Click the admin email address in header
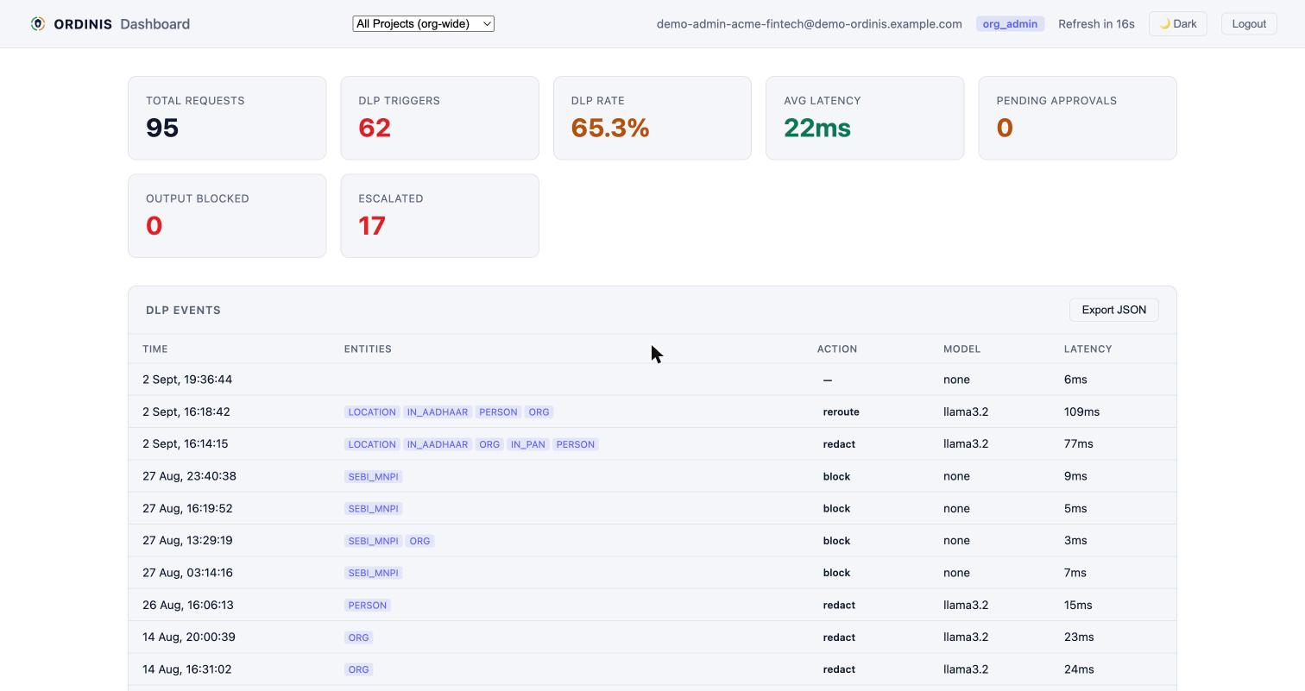This screenshot has height=691, width=1305. (x=809, y=23)
